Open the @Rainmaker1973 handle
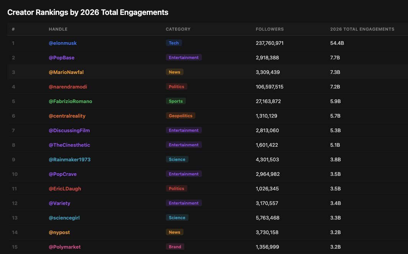 click(x=70, y=160)
